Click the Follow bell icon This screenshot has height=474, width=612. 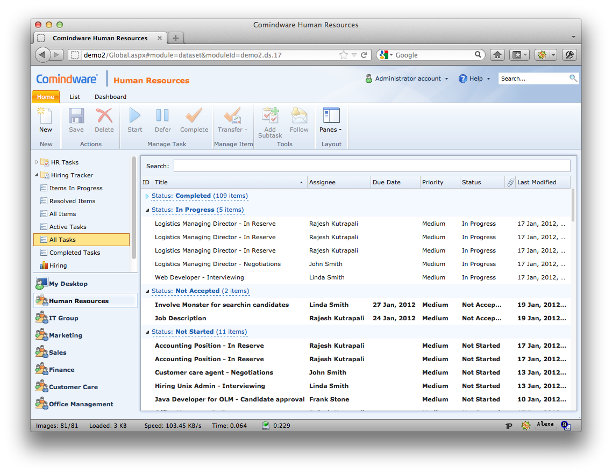[299, 116]
